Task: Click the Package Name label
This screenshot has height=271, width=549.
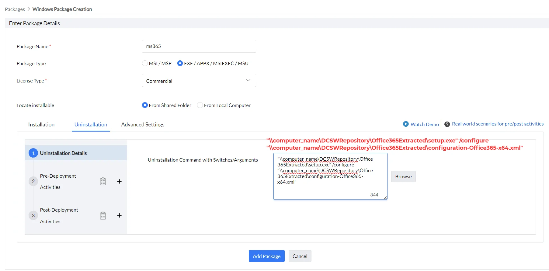Action: point(32,46)
